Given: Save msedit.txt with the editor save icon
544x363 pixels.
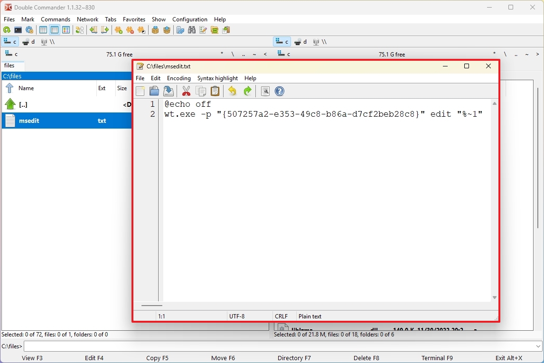Looking at the screenshot, I should [x=168, y=91].
